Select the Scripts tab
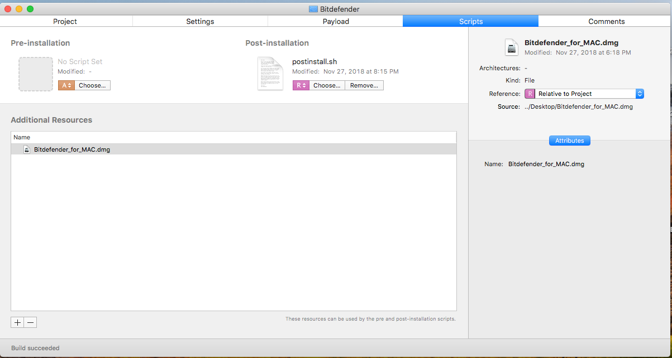 (471, 21)
